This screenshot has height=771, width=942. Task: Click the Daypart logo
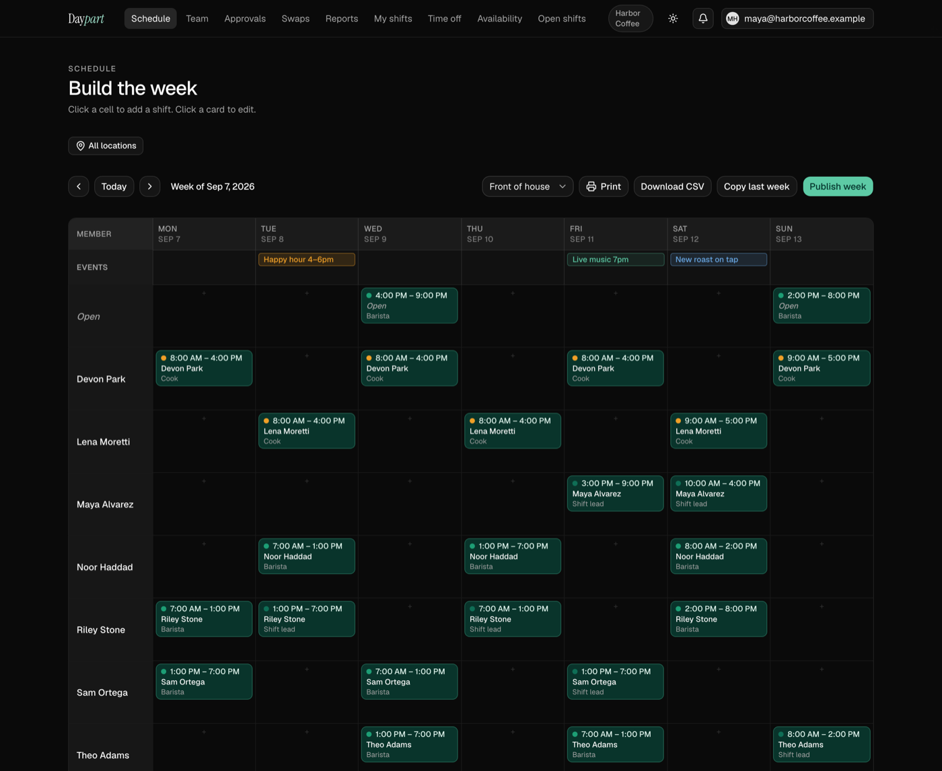coord(86,19)
